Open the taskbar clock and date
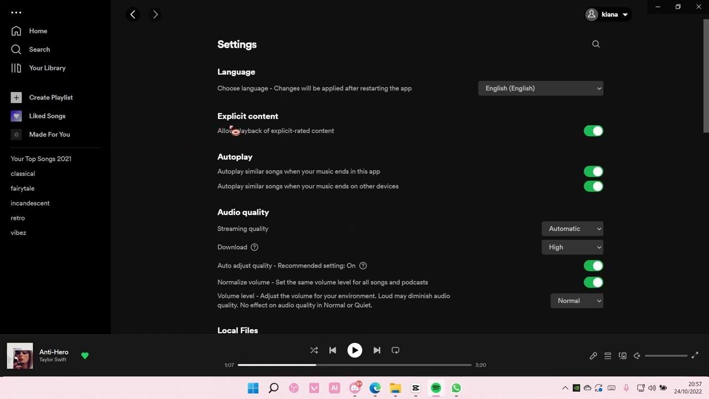 (x=687, y=388)
